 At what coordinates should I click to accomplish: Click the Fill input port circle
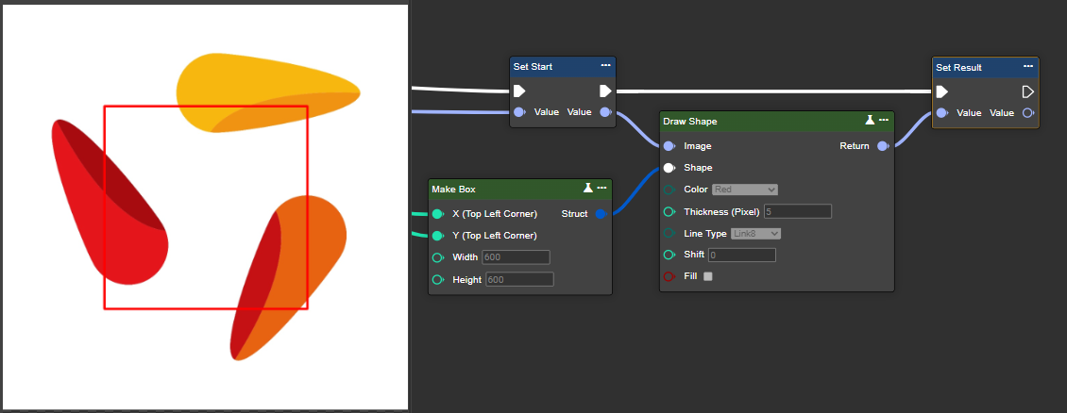[x=669, y=276]
